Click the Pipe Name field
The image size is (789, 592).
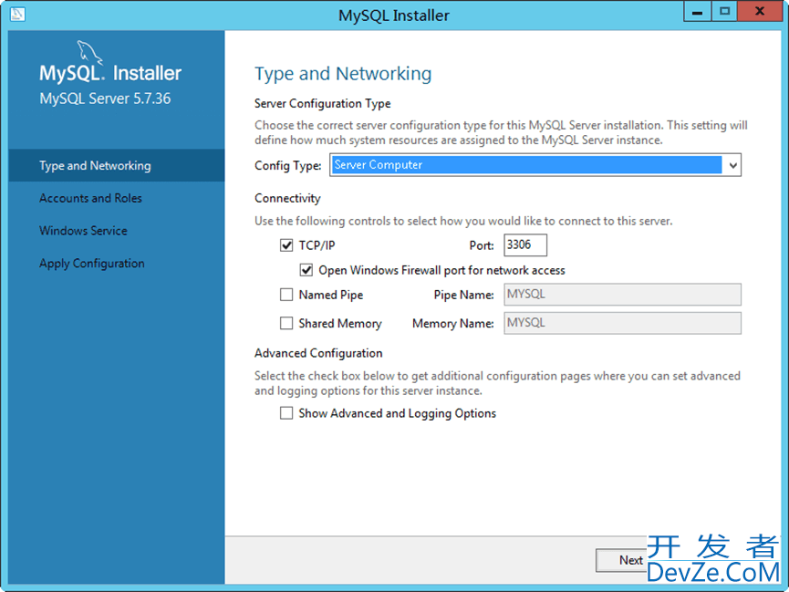point(622,295)
